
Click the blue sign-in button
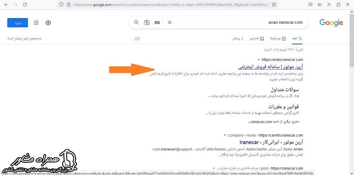(18, 23)
